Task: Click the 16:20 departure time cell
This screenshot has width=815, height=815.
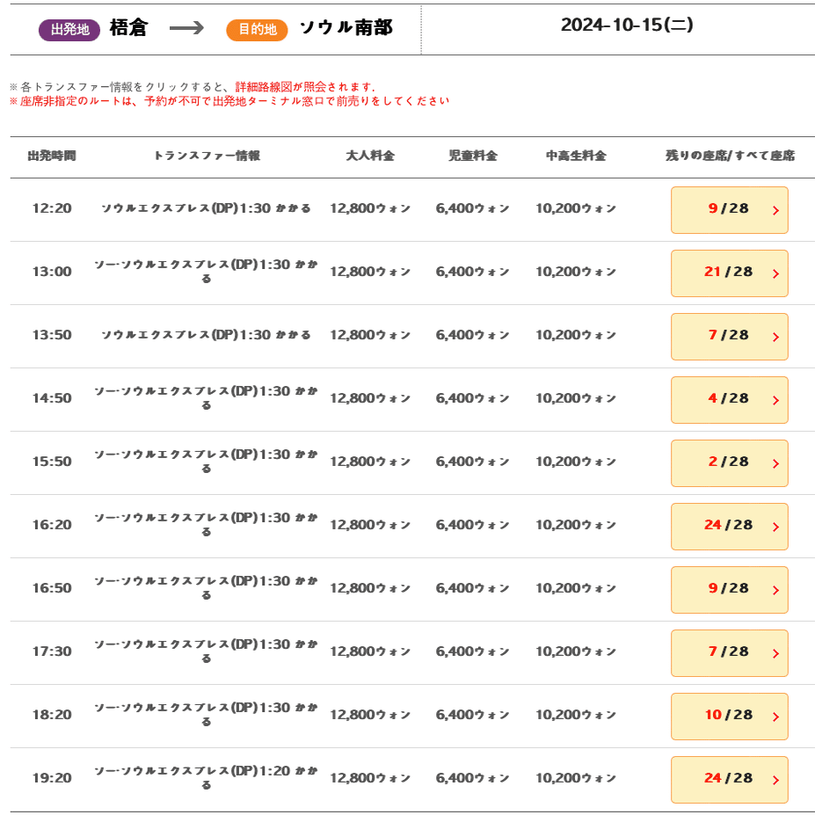Action: [x=52, y=525]
